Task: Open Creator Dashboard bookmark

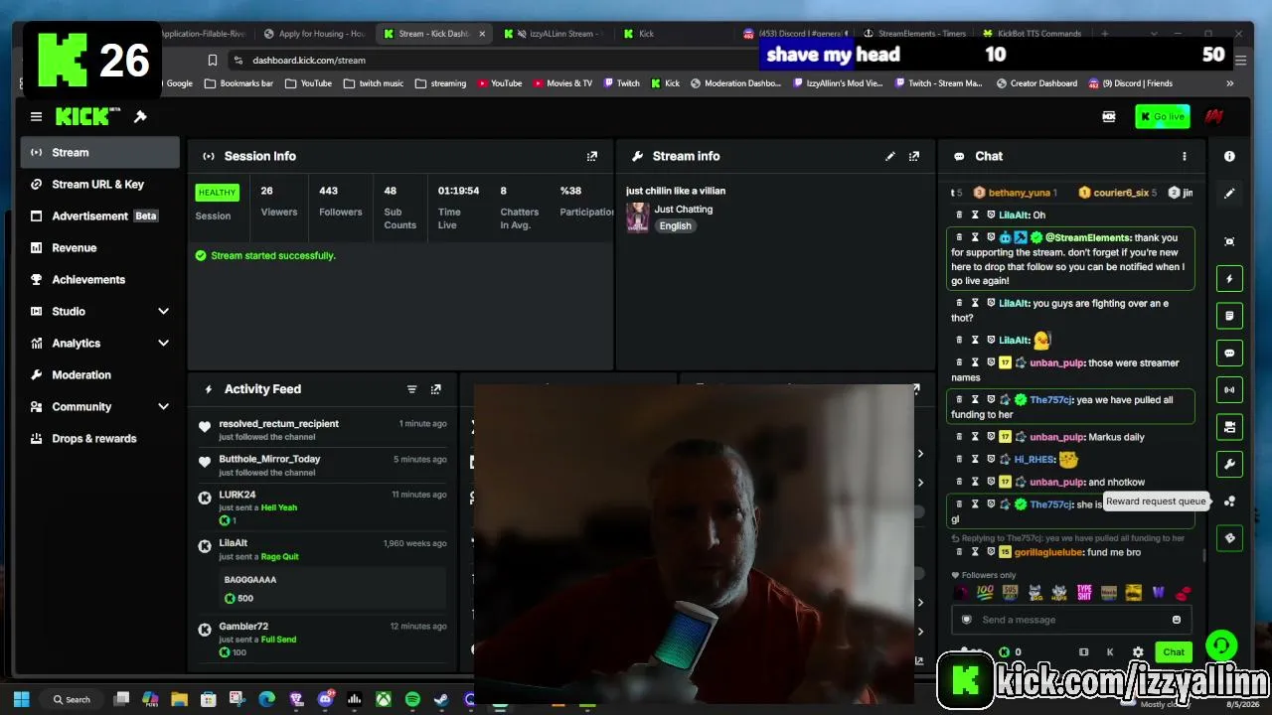Action: pyautogui.click(x=1036, y=83)
